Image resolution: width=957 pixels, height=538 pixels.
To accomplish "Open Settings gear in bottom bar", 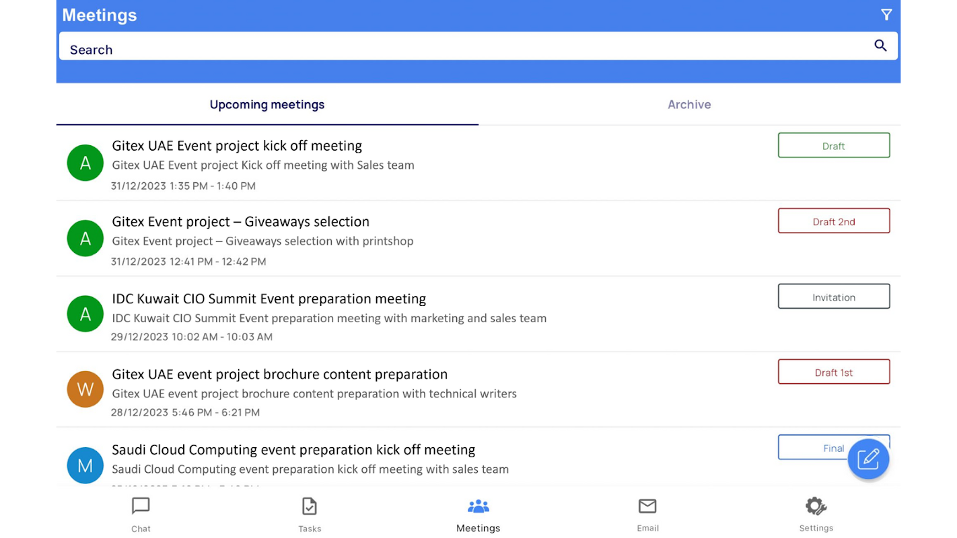I will (x=816, y=514).
